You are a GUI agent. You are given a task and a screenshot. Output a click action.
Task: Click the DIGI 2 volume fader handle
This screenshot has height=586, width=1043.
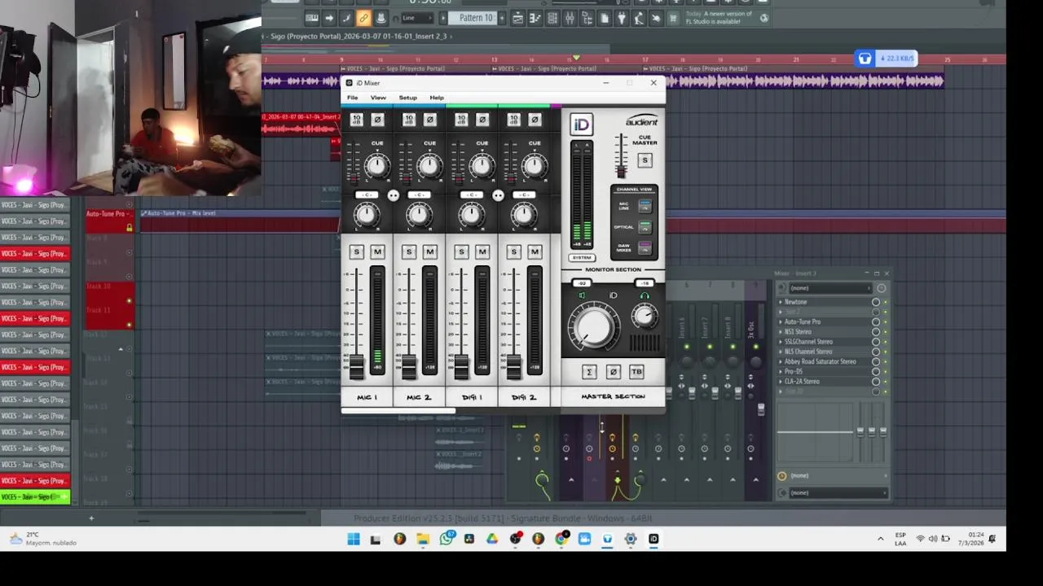click(x=513, y=368)
